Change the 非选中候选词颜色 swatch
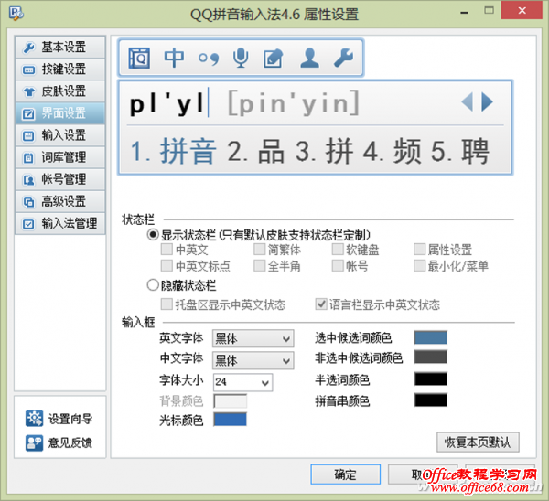549x501 pixels. point(430,357)
